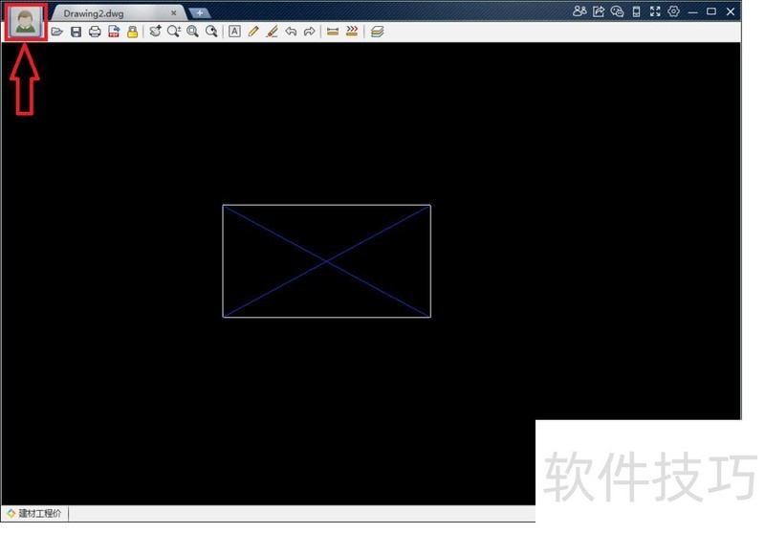This screenshot has width=765, height=534.
Task: Add a new tab with the plus button
Action: [200, 12]
